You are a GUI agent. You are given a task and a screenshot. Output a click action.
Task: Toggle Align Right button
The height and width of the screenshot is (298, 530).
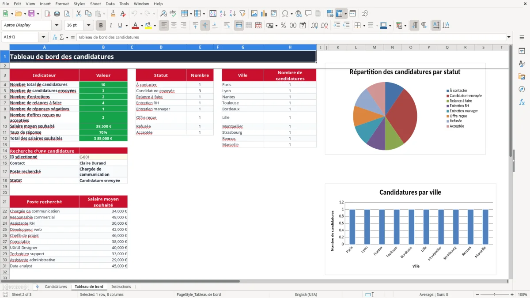click(183, 26)
